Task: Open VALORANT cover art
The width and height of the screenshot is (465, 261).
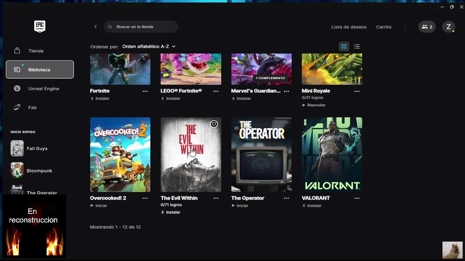Action: click(332, 154)
